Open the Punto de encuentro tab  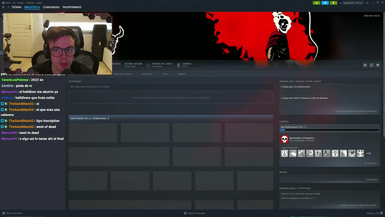[122, 74]
